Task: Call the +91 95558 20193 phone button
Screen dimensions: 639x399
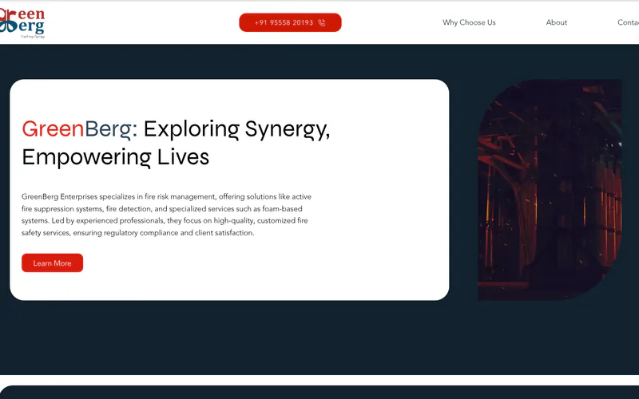Action: click(x=290, y=22)
